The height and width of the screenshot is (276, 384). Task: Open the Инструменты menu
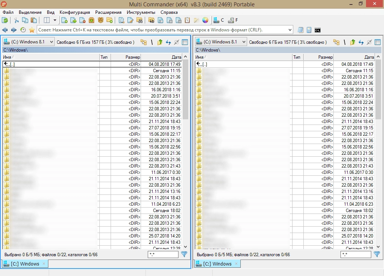click(x=141, y=12)
